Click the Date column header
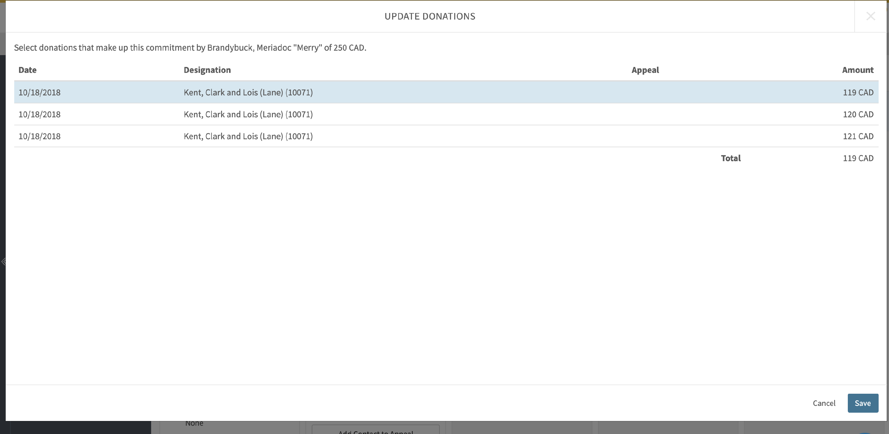 [x=28, y=70]
